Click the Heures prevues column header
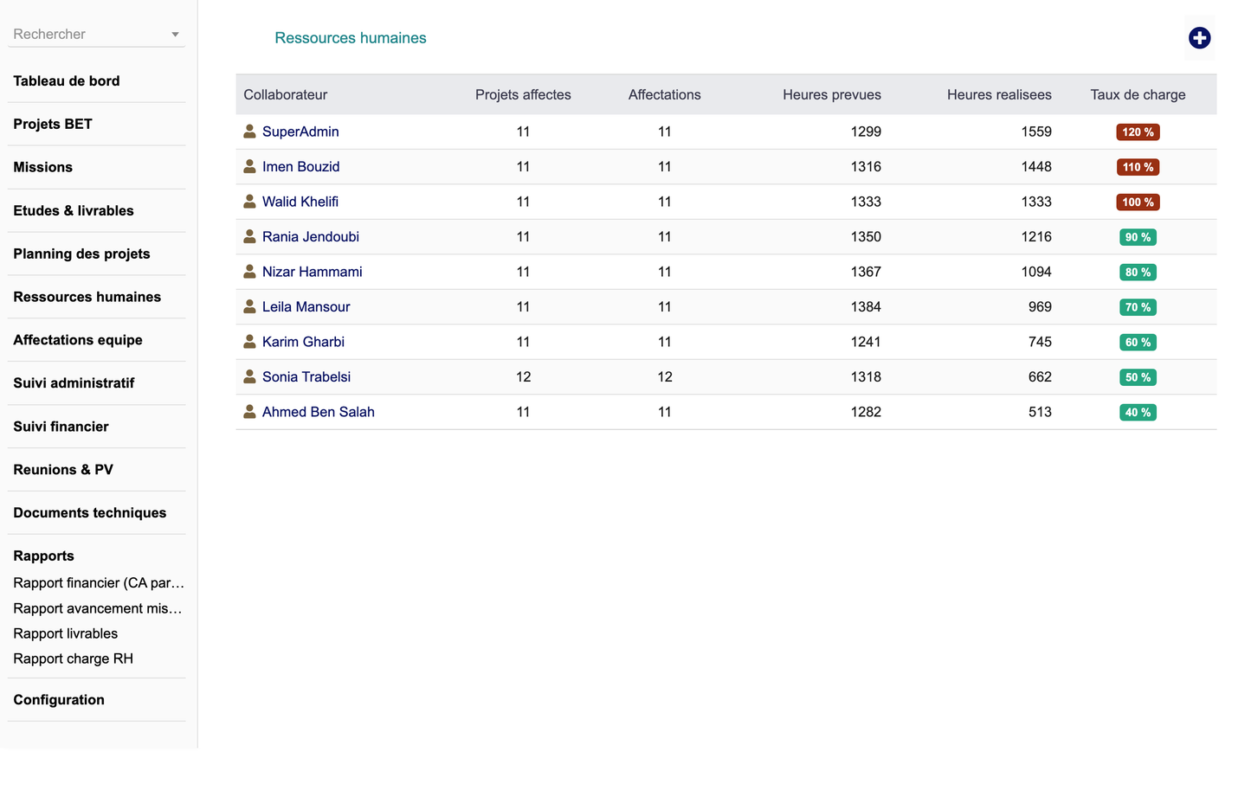Viewport: 1251px width, 803px height. pyautogui.click(x=832, y=94)
